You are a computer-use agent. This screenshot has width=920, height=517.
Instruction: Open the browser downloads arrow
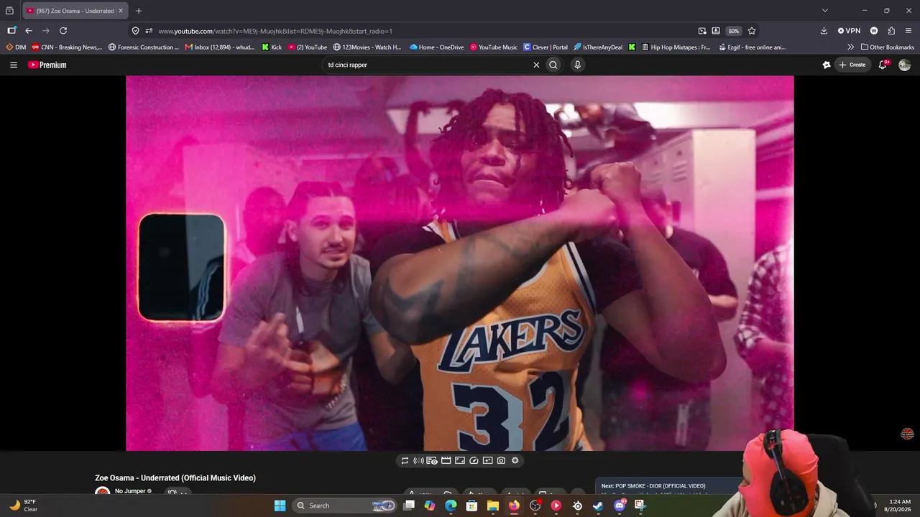point(824,31)
